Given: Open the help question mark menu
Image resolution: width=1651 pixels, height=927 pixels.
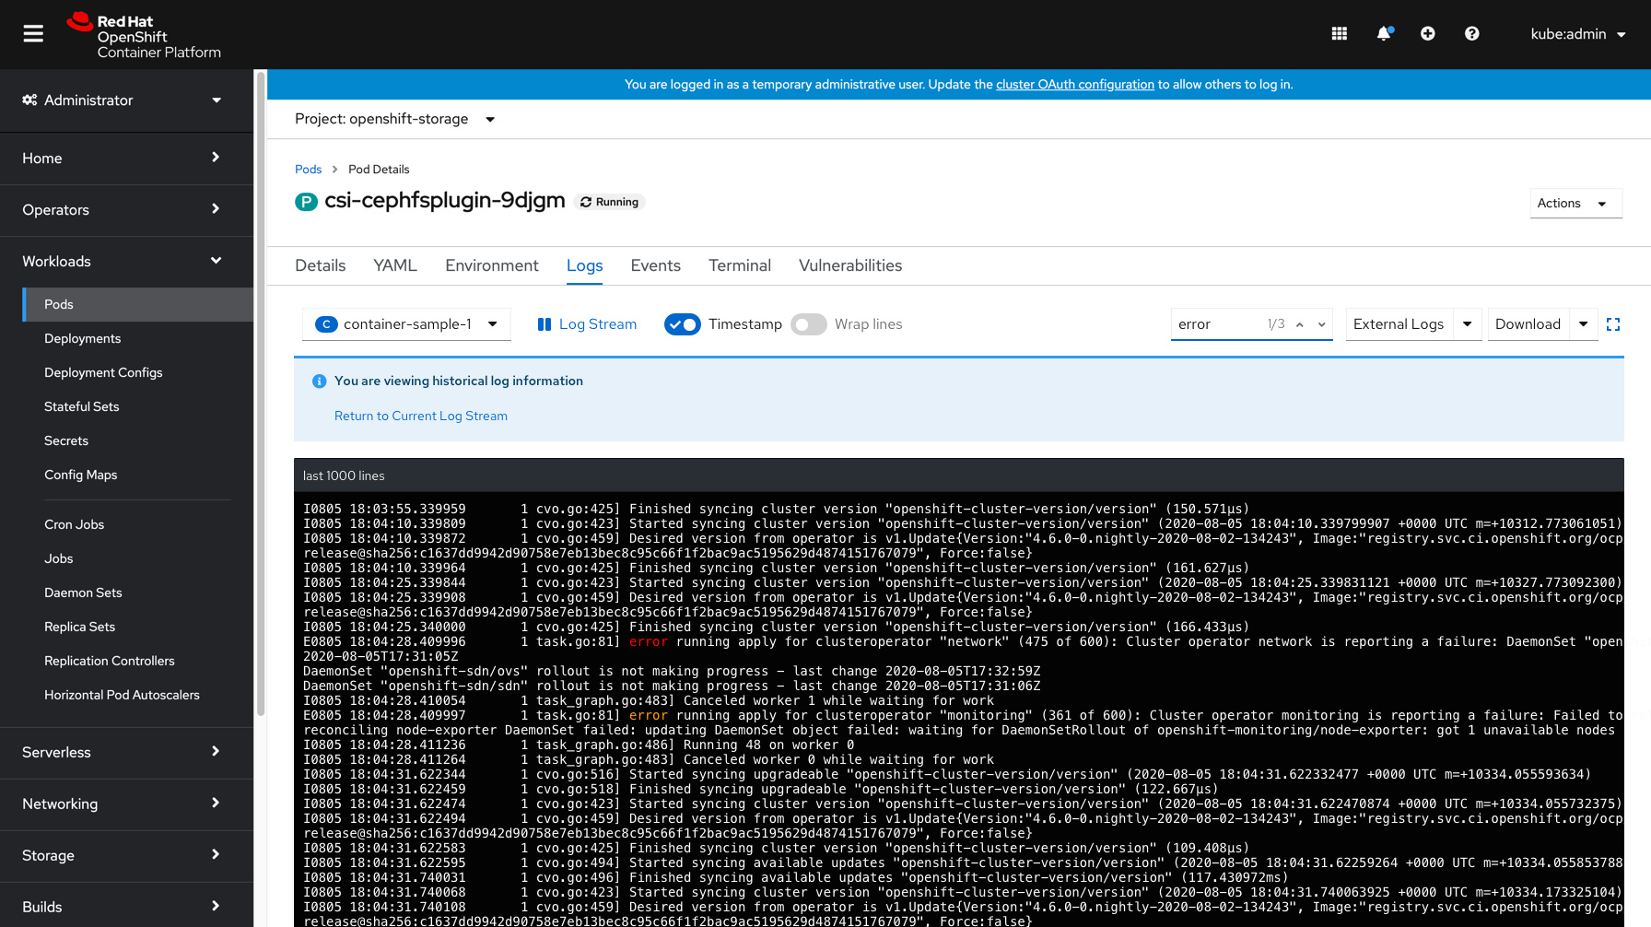Looking at the screenshot, I should tap(1472, 34).
